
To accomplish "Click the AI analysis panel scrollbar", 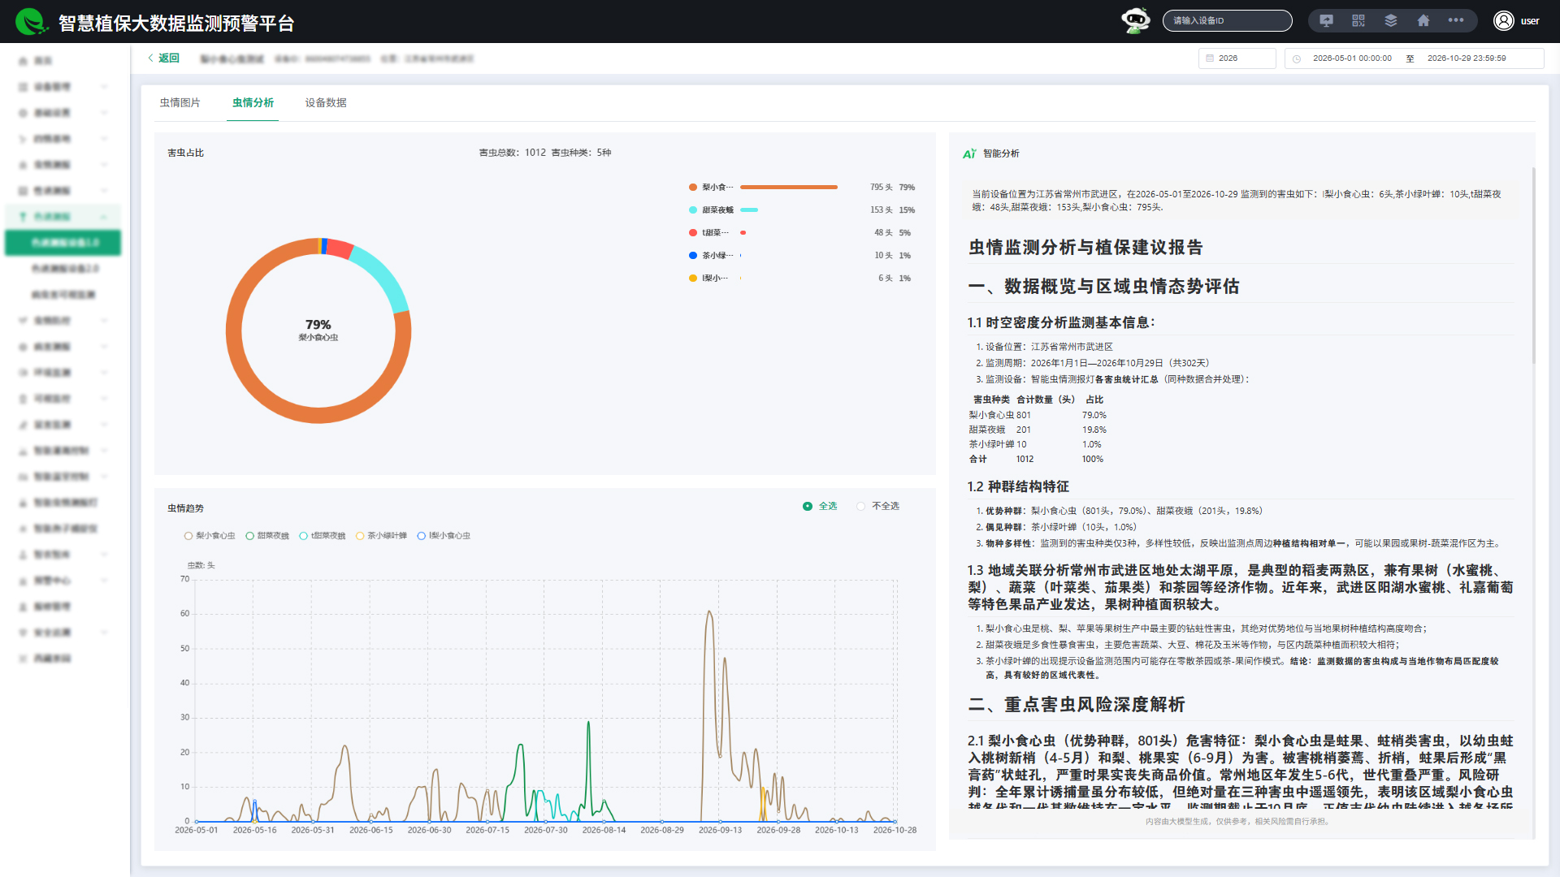I will point(1533,266).
